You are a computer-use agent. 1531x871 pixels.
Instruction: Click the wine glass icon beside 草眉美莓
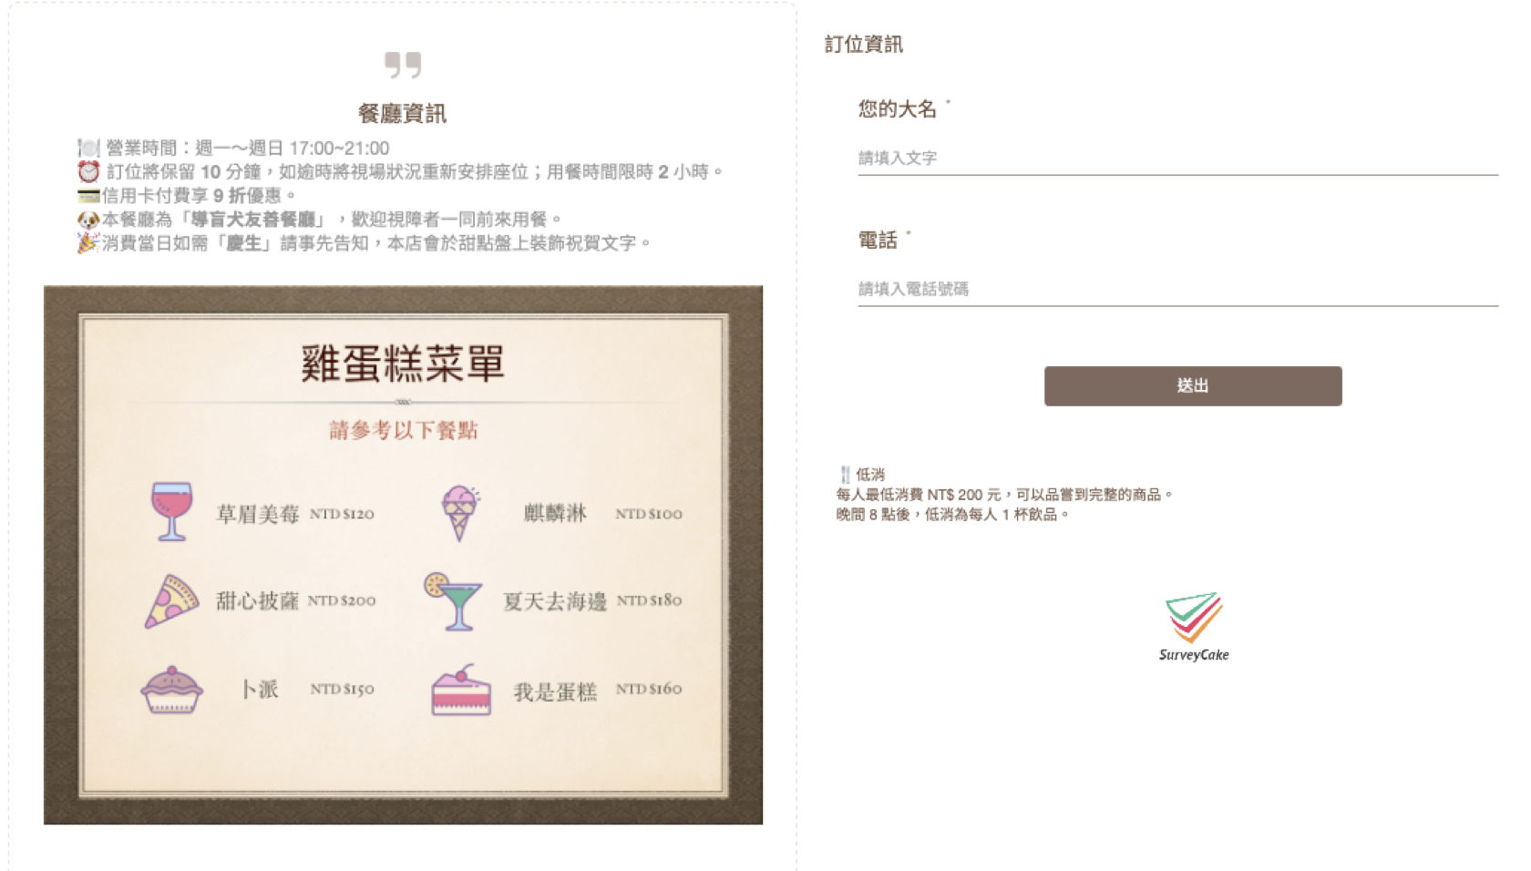point(172,512)
